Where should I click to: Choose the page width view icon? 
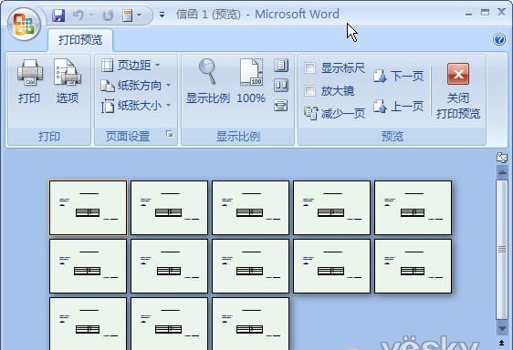(x=281, y=105)
